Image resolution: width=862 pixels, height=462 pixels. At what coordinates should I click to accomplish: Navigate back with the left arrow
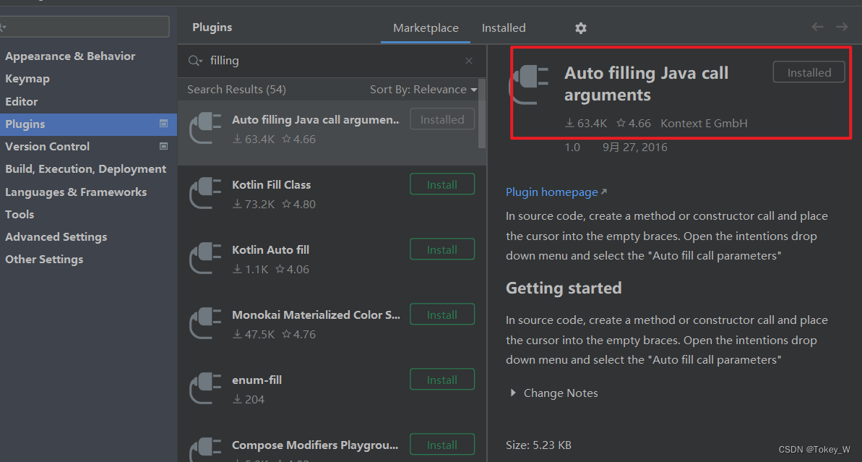(x=817, y=27)
